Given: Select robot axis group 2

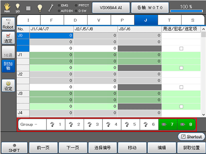Looking at the screenshot, I should tap(74, 124).
